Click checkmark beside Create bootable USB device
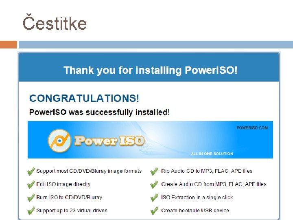 (x=154, y=211)
